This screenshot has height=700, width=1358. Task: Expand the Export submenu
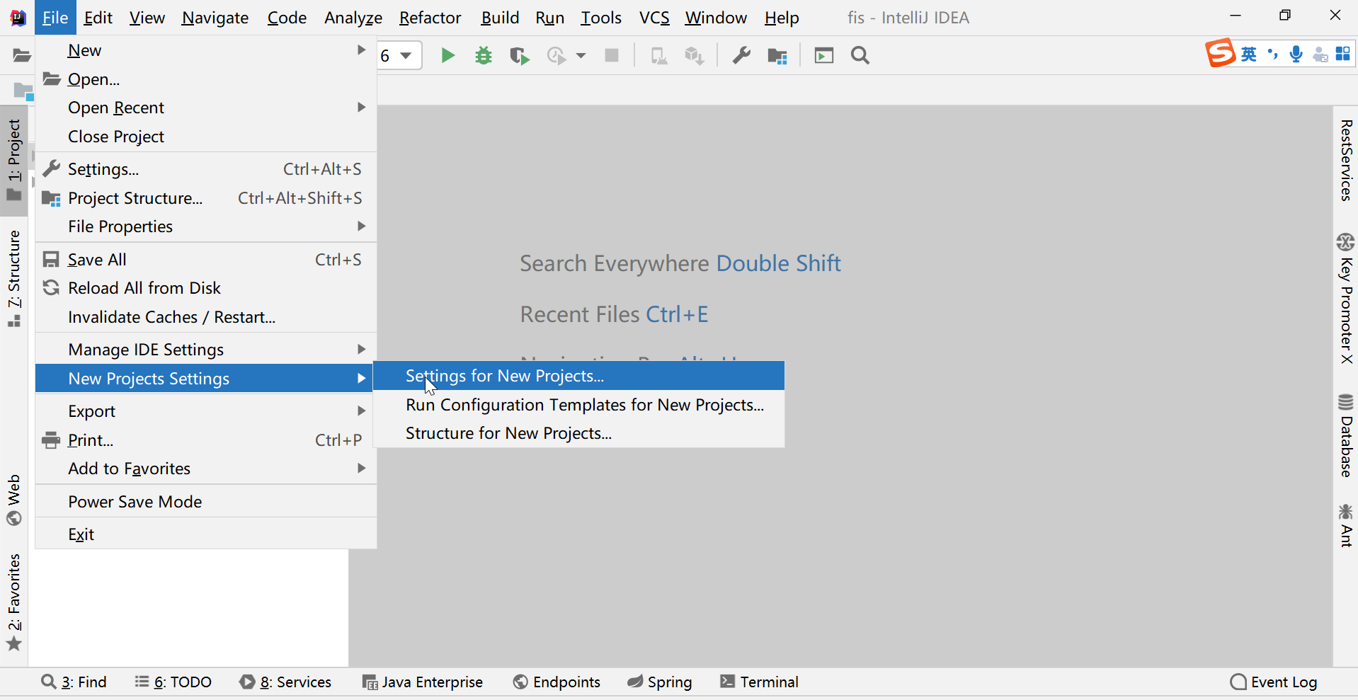tap(205, 411)
